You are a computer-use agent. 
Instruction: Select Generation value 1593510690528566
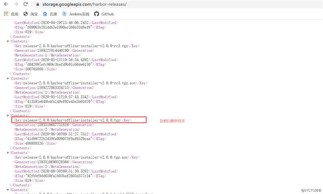click(53, 162)
